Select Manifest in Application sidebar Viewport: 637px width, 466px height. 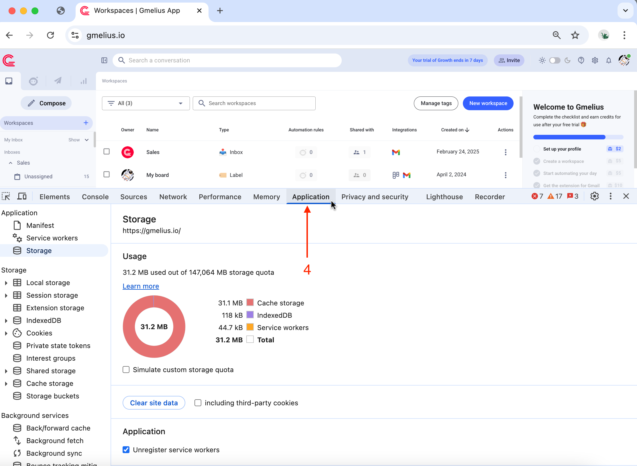[40, 226]
